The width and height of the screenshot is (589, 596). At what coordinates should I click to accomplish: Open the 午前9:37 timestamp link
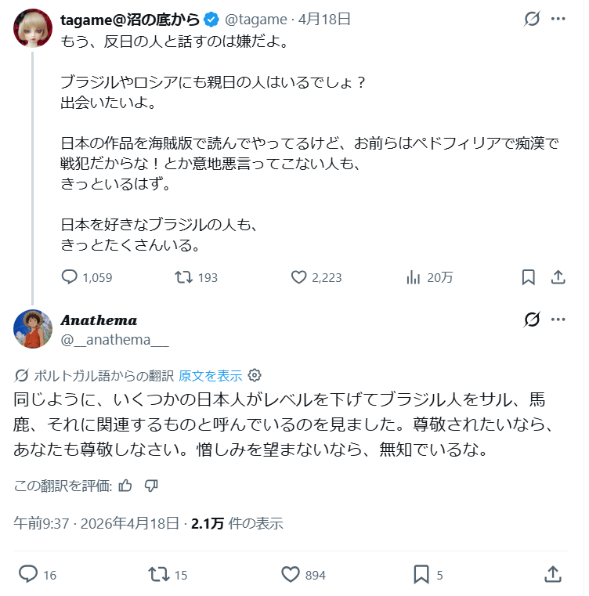[39, 523]
